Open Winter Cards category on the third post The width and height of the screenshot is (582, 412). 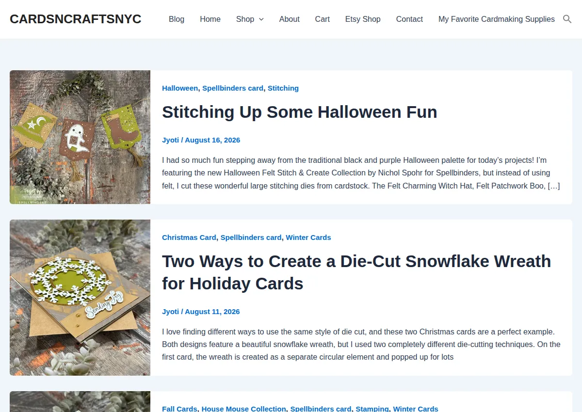(x=416, y=409)
